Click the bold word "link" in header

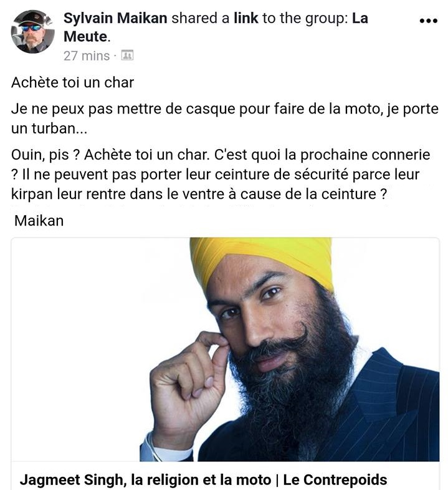(246, 18)
